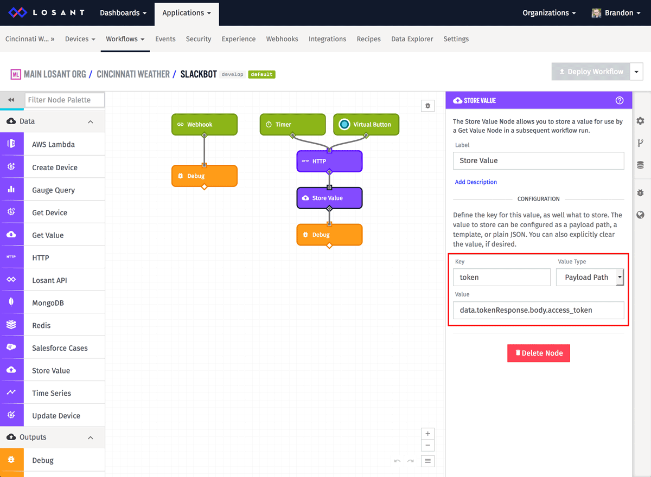The width and height of the screenshot is (651, 477).
Task: Zoom in on the workflow canvas
Action: pos(428,434)
